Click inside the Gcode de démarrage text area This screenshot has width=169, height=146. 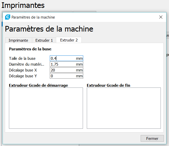(46, 108)
